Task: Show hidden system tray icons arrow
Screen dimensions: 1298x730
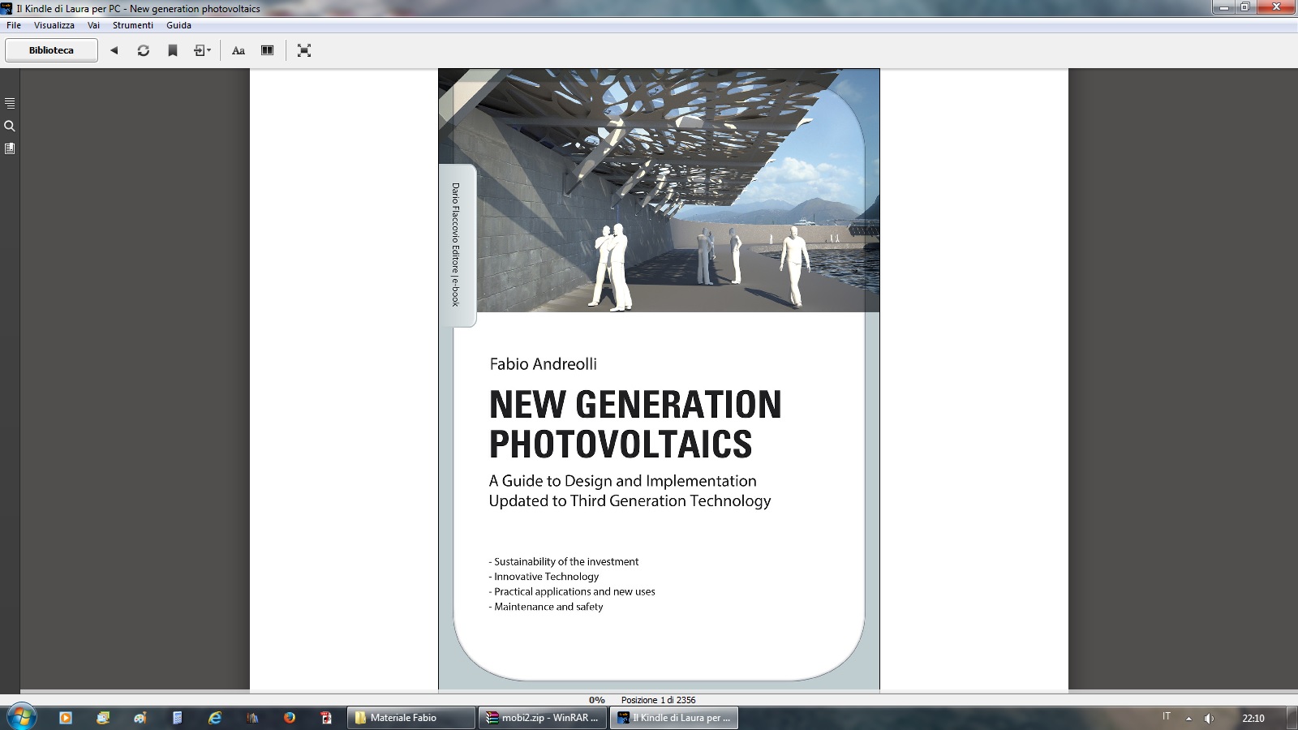Action: pos(1188,719)
